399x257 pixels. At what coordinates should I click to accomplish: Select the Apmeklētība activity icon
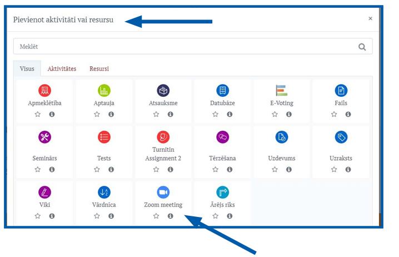point(44,90)
